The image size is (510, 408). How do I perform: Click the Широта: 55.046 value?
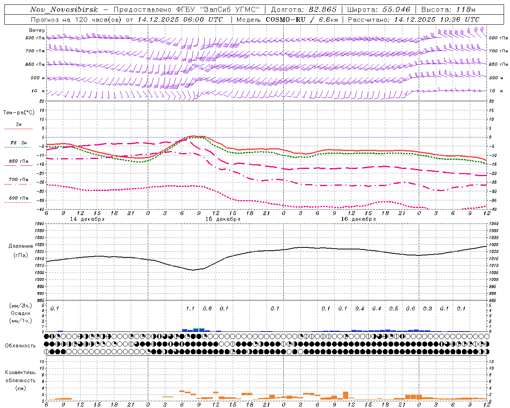tap(379, 10)
